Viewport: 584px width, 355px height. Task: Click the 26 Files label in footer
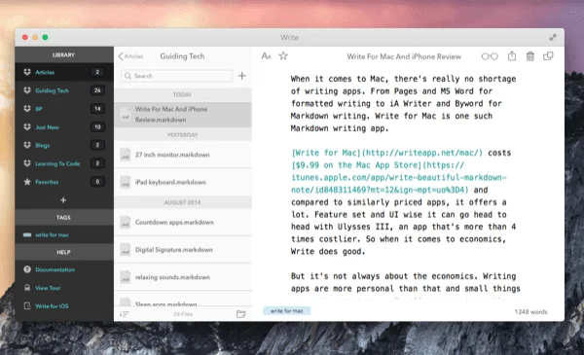point(183,314)
